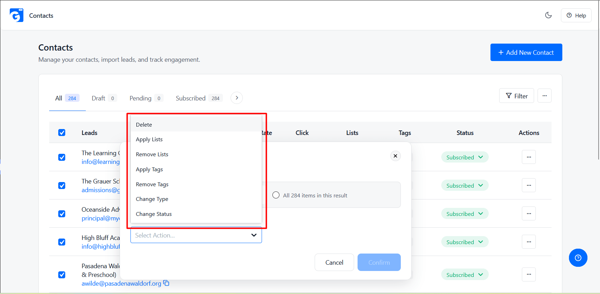The image size is (600, 294).
Task: Cancel the bulk action dialog
Action: (334, 262)
